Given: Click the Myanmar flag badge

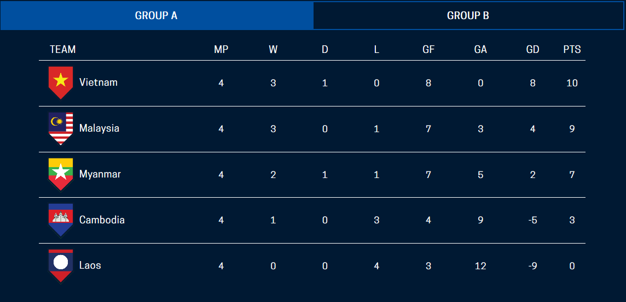Looking at the screenshot, I should coord(61,174).
